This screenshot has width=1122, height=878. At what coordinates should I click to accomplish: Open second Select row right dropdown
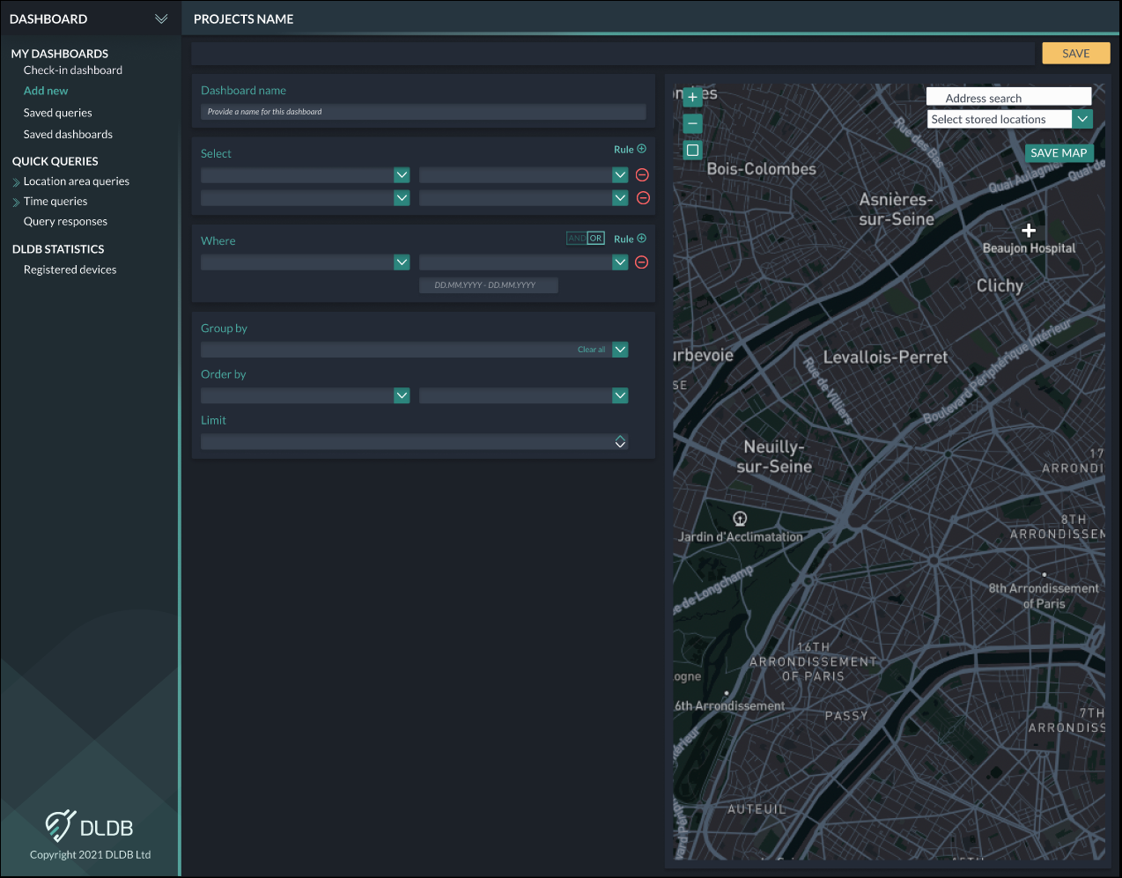click(x=620, y=198)
